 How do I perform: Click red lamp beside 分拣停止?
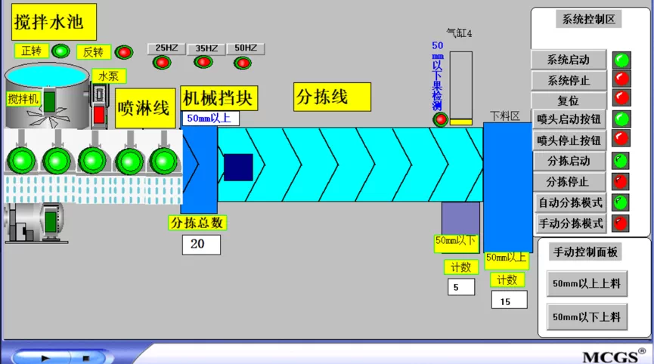[621, 181]
